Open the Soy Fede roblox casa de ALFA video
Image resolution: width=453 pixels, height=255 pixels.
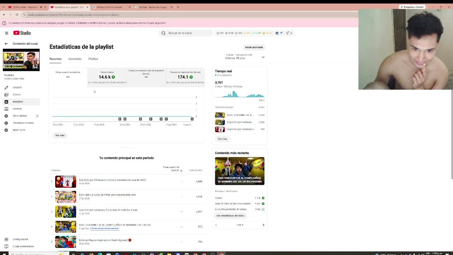coord(127,182)
